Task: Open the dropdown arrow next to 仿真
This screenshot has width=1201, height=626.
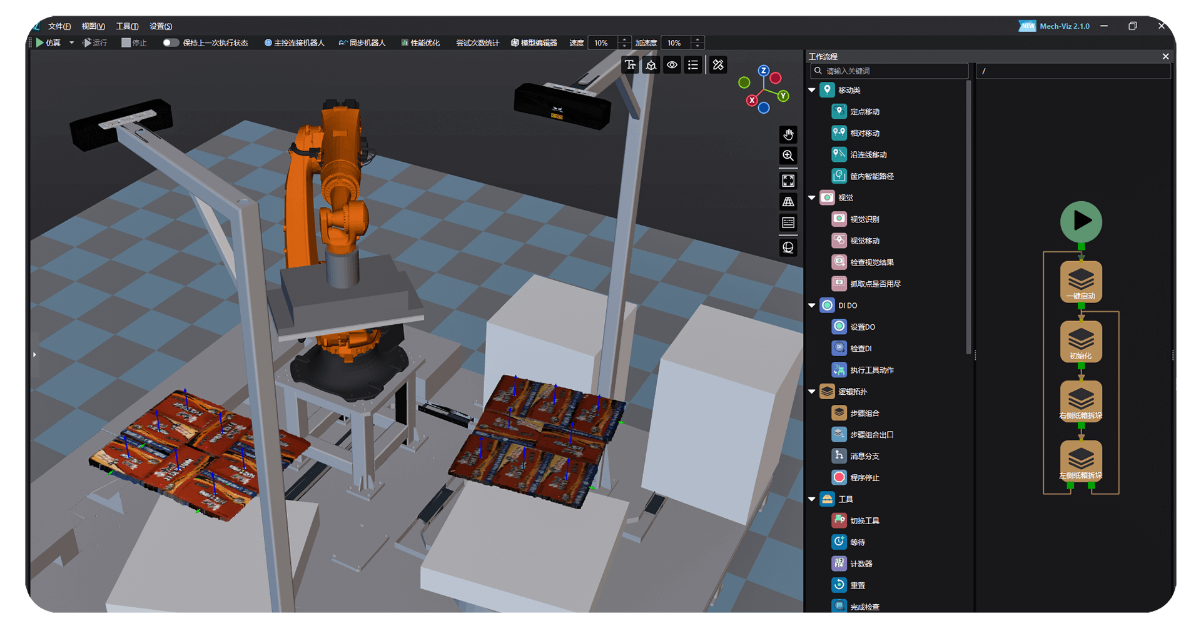Action: pyautogui.click(x=71, y=43)
